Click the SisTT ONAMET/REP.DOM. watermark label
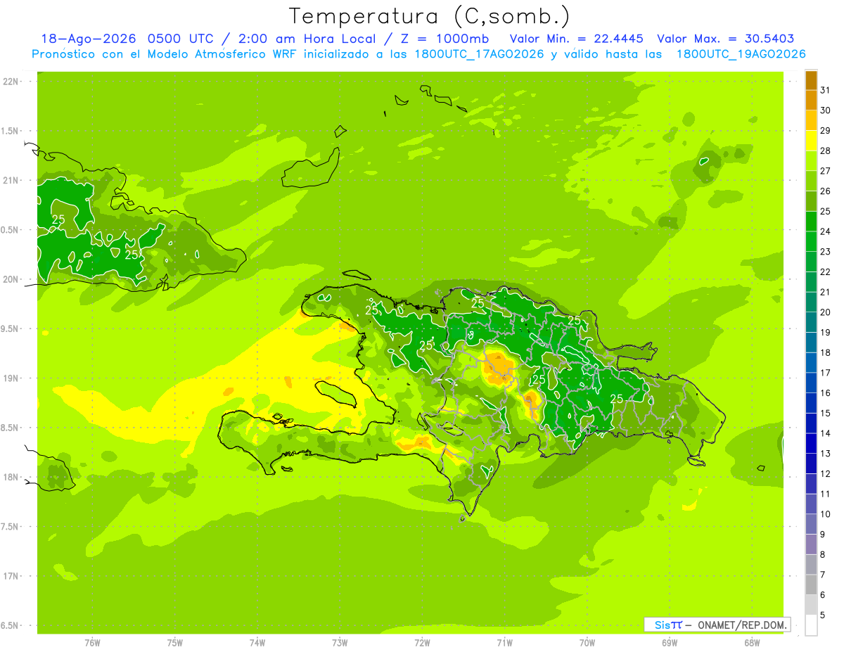Screen dimensions: 844x652 coord(717,625)
